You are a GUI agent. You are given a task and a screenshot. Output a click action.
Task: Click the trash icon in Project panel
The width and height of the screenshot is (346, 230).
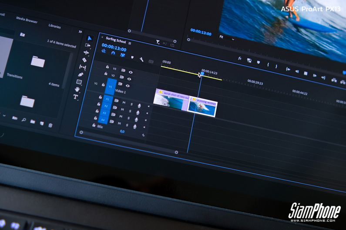click(x=50, y=125)
